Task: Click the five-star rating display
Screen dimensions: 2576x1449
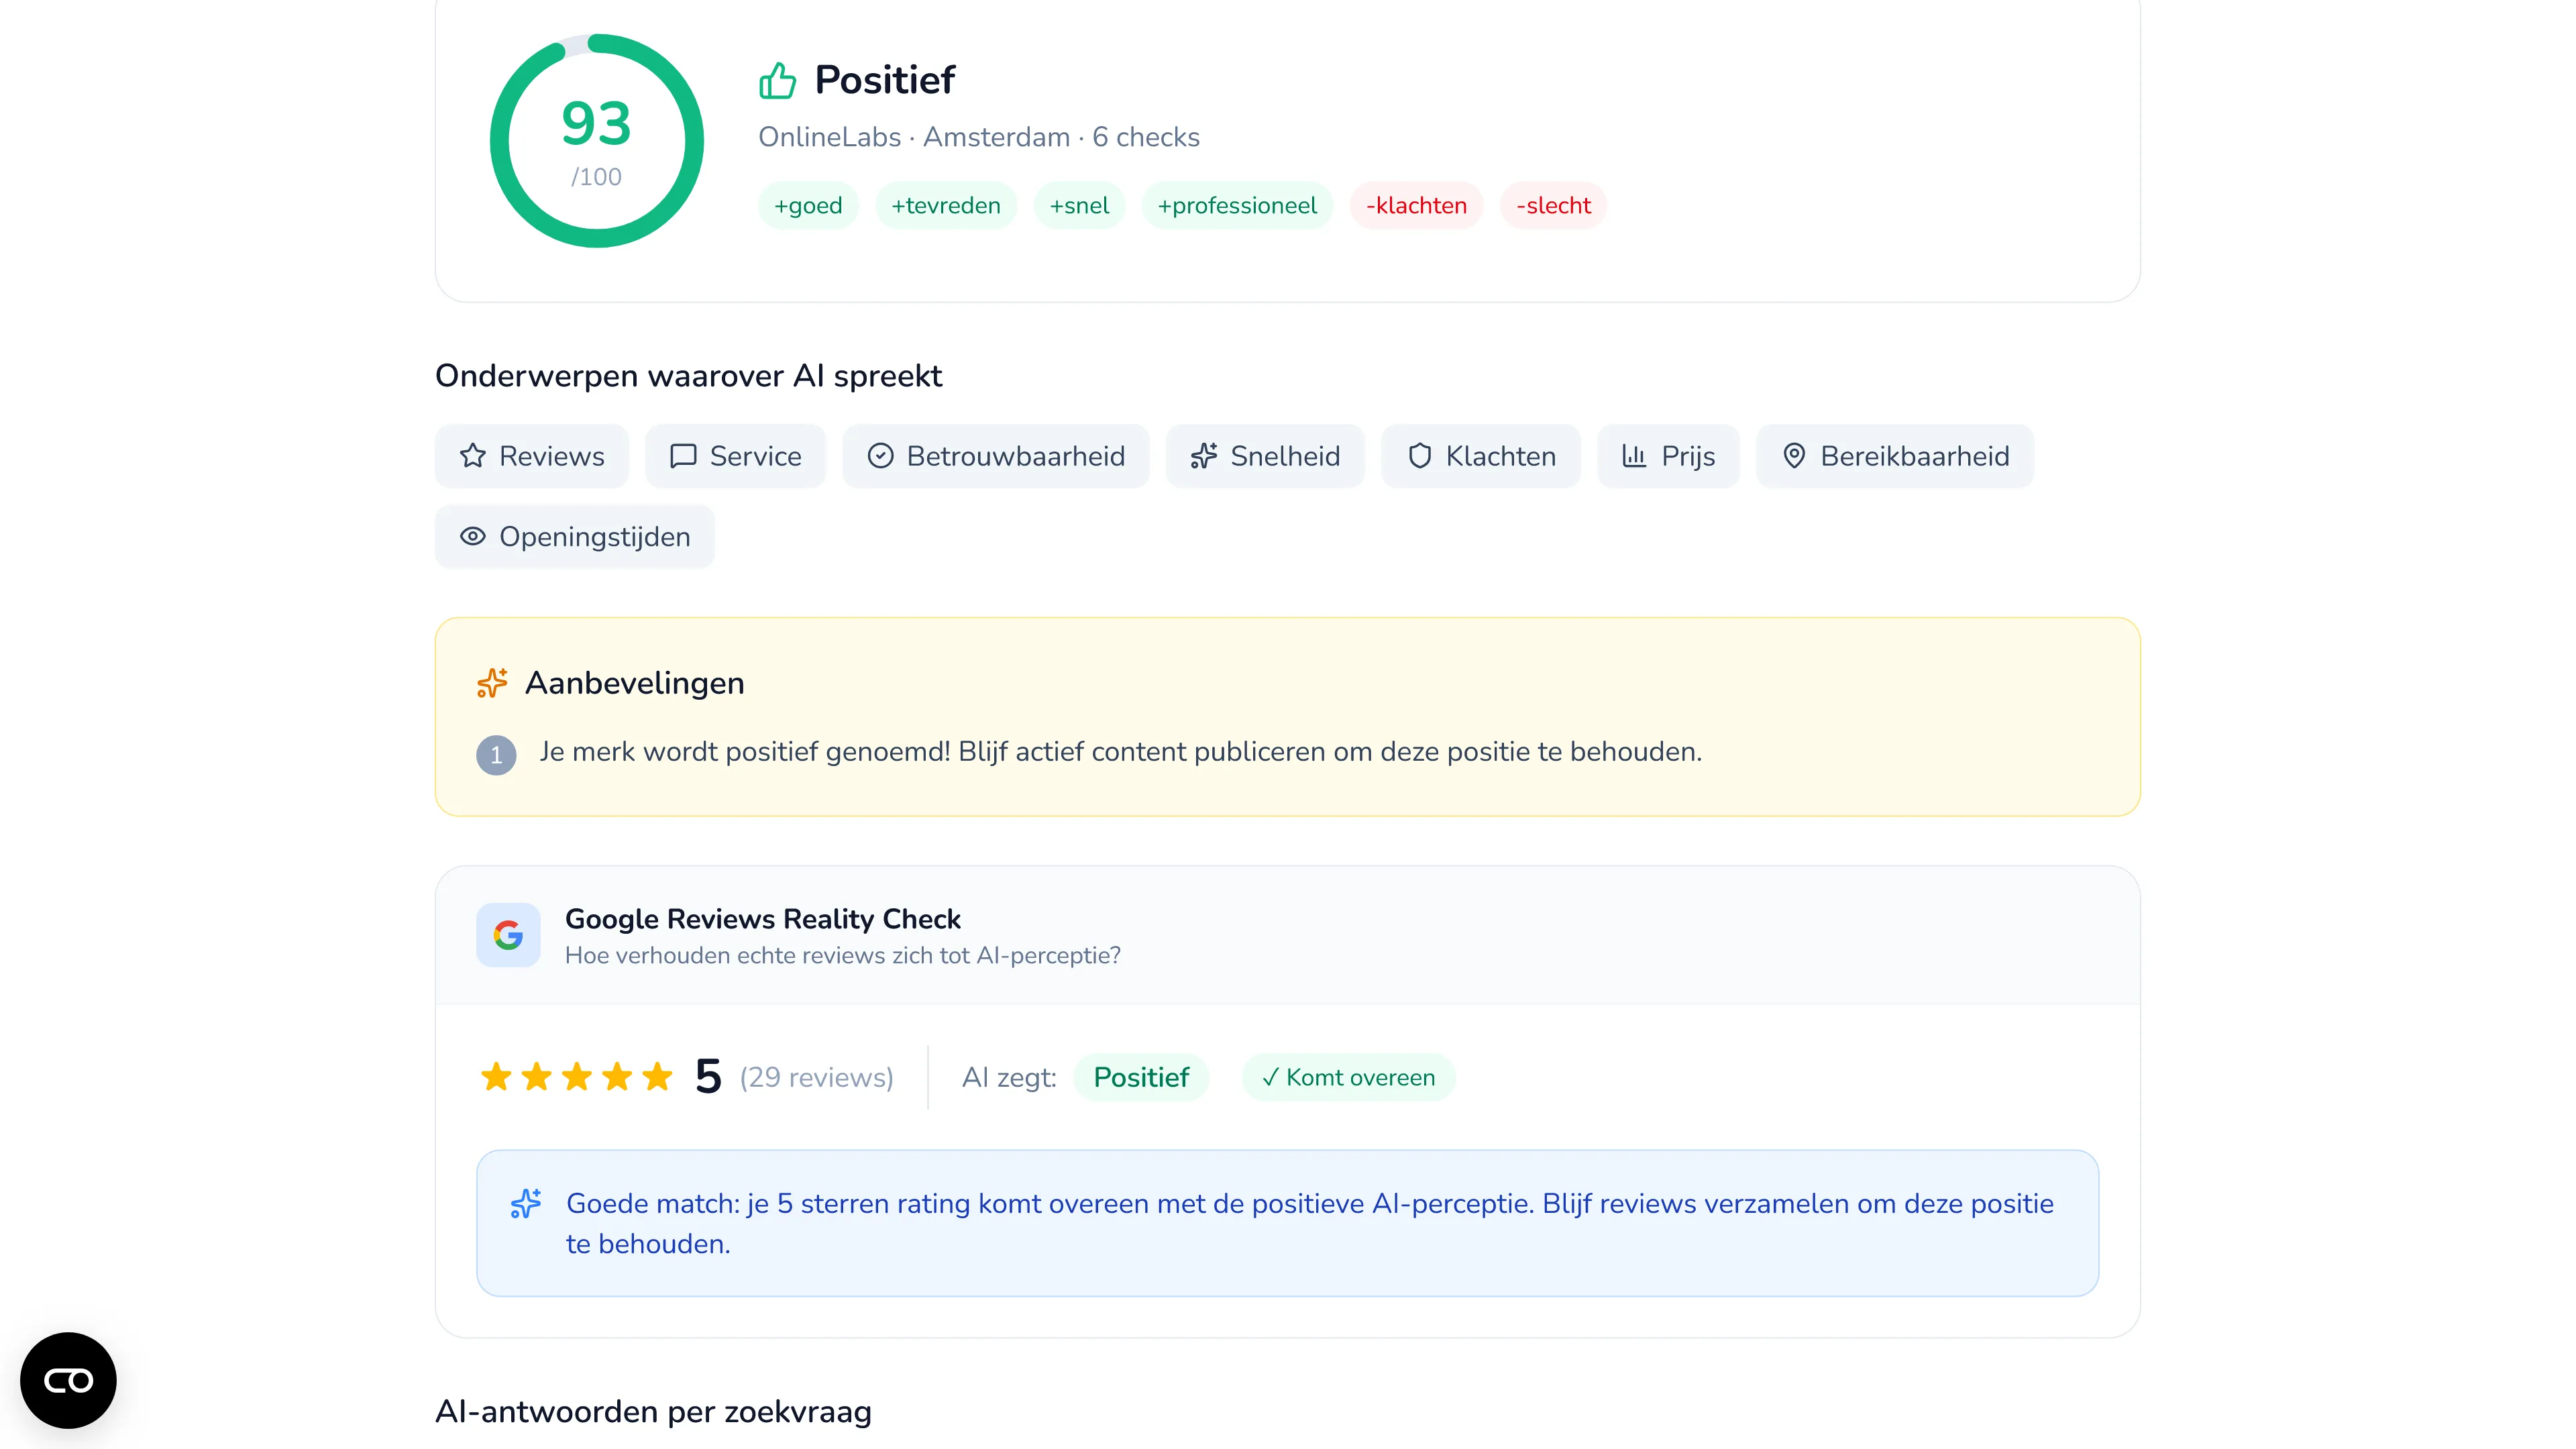Action: point(577,1077)
